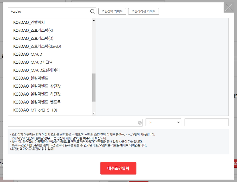Select the KOSDAQ_볼린저밴드 item
Image resolution: width=237 pixels, height=182 pixels.
pyautogui.click(x=31, y=78)
